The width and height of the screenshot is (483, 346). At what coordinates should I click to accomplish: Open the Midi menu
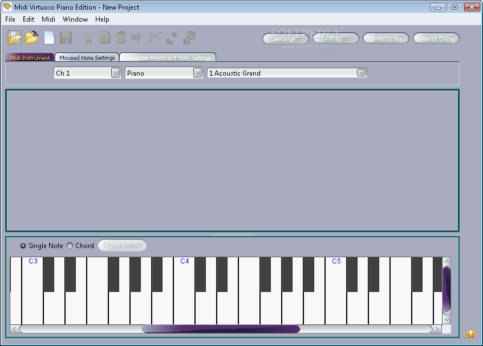point(48,19)
